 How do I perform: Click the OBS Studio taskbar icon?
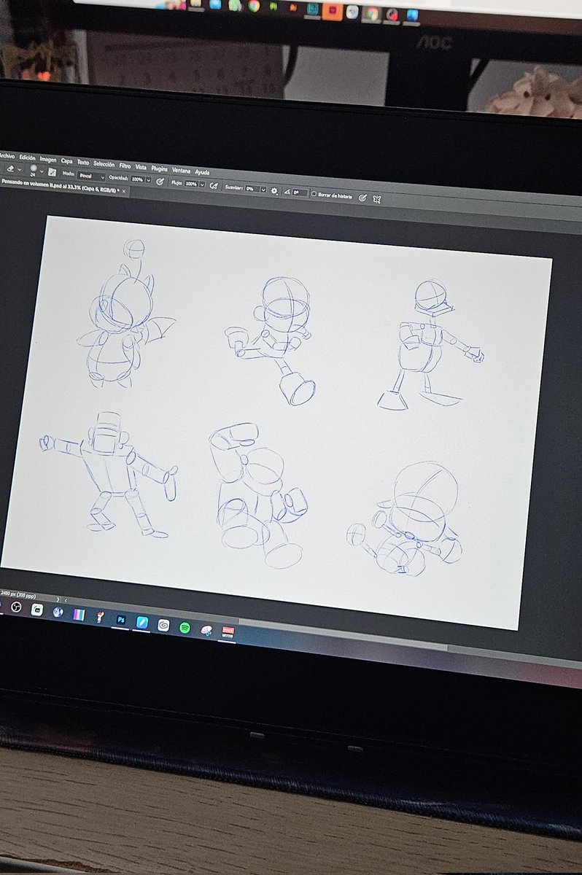pos(16,607)
